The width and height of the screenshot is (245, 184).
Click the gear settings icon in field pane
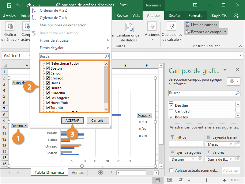232,81
